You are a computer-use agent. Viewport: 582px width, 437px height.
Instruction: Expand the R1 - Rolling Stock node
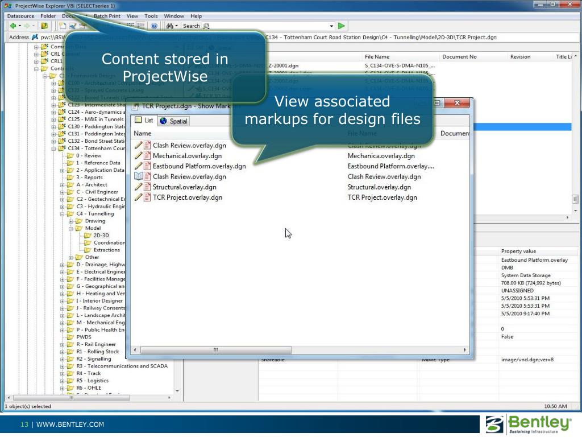pyautogui.click(x=62, y=352)
